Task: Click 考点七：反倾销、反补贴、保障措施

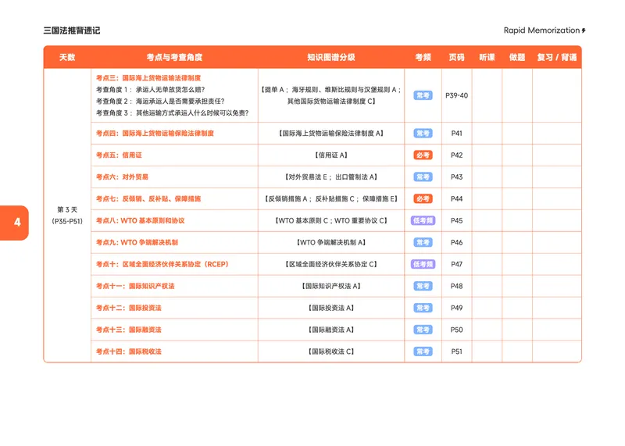Action: point(148,199)
